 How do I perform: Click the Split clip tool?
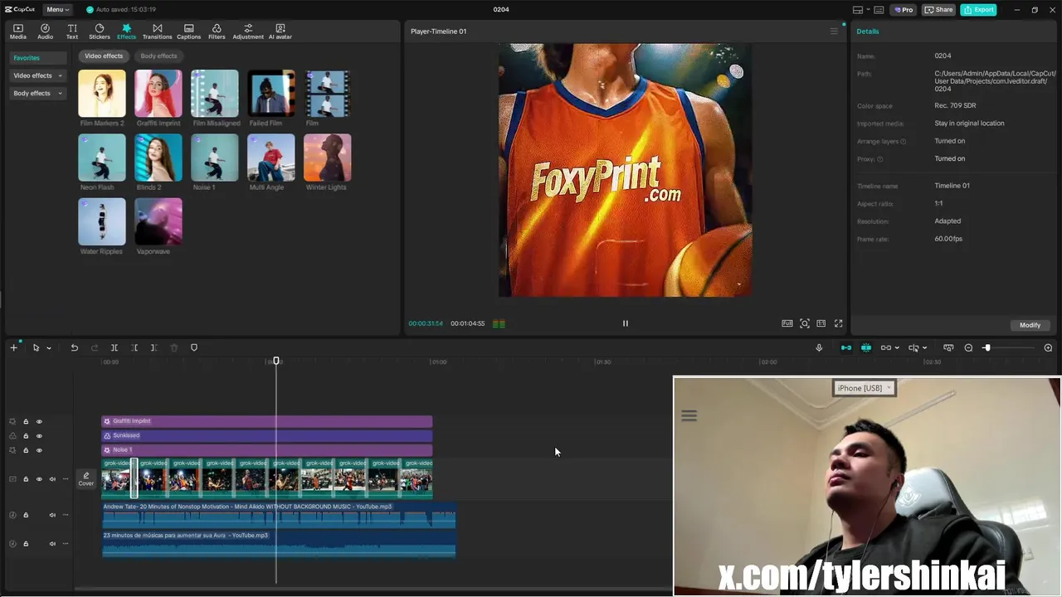tap(114, 347)
